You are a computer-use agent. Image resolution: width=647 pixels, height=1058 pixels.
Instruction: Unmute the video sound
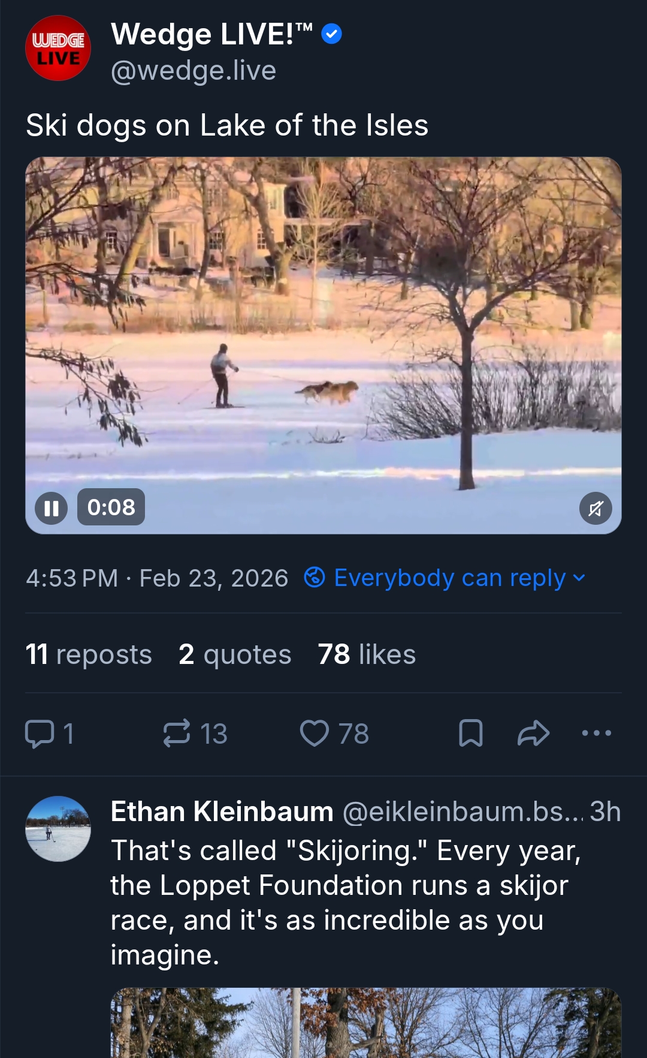[x=595, y=509]
